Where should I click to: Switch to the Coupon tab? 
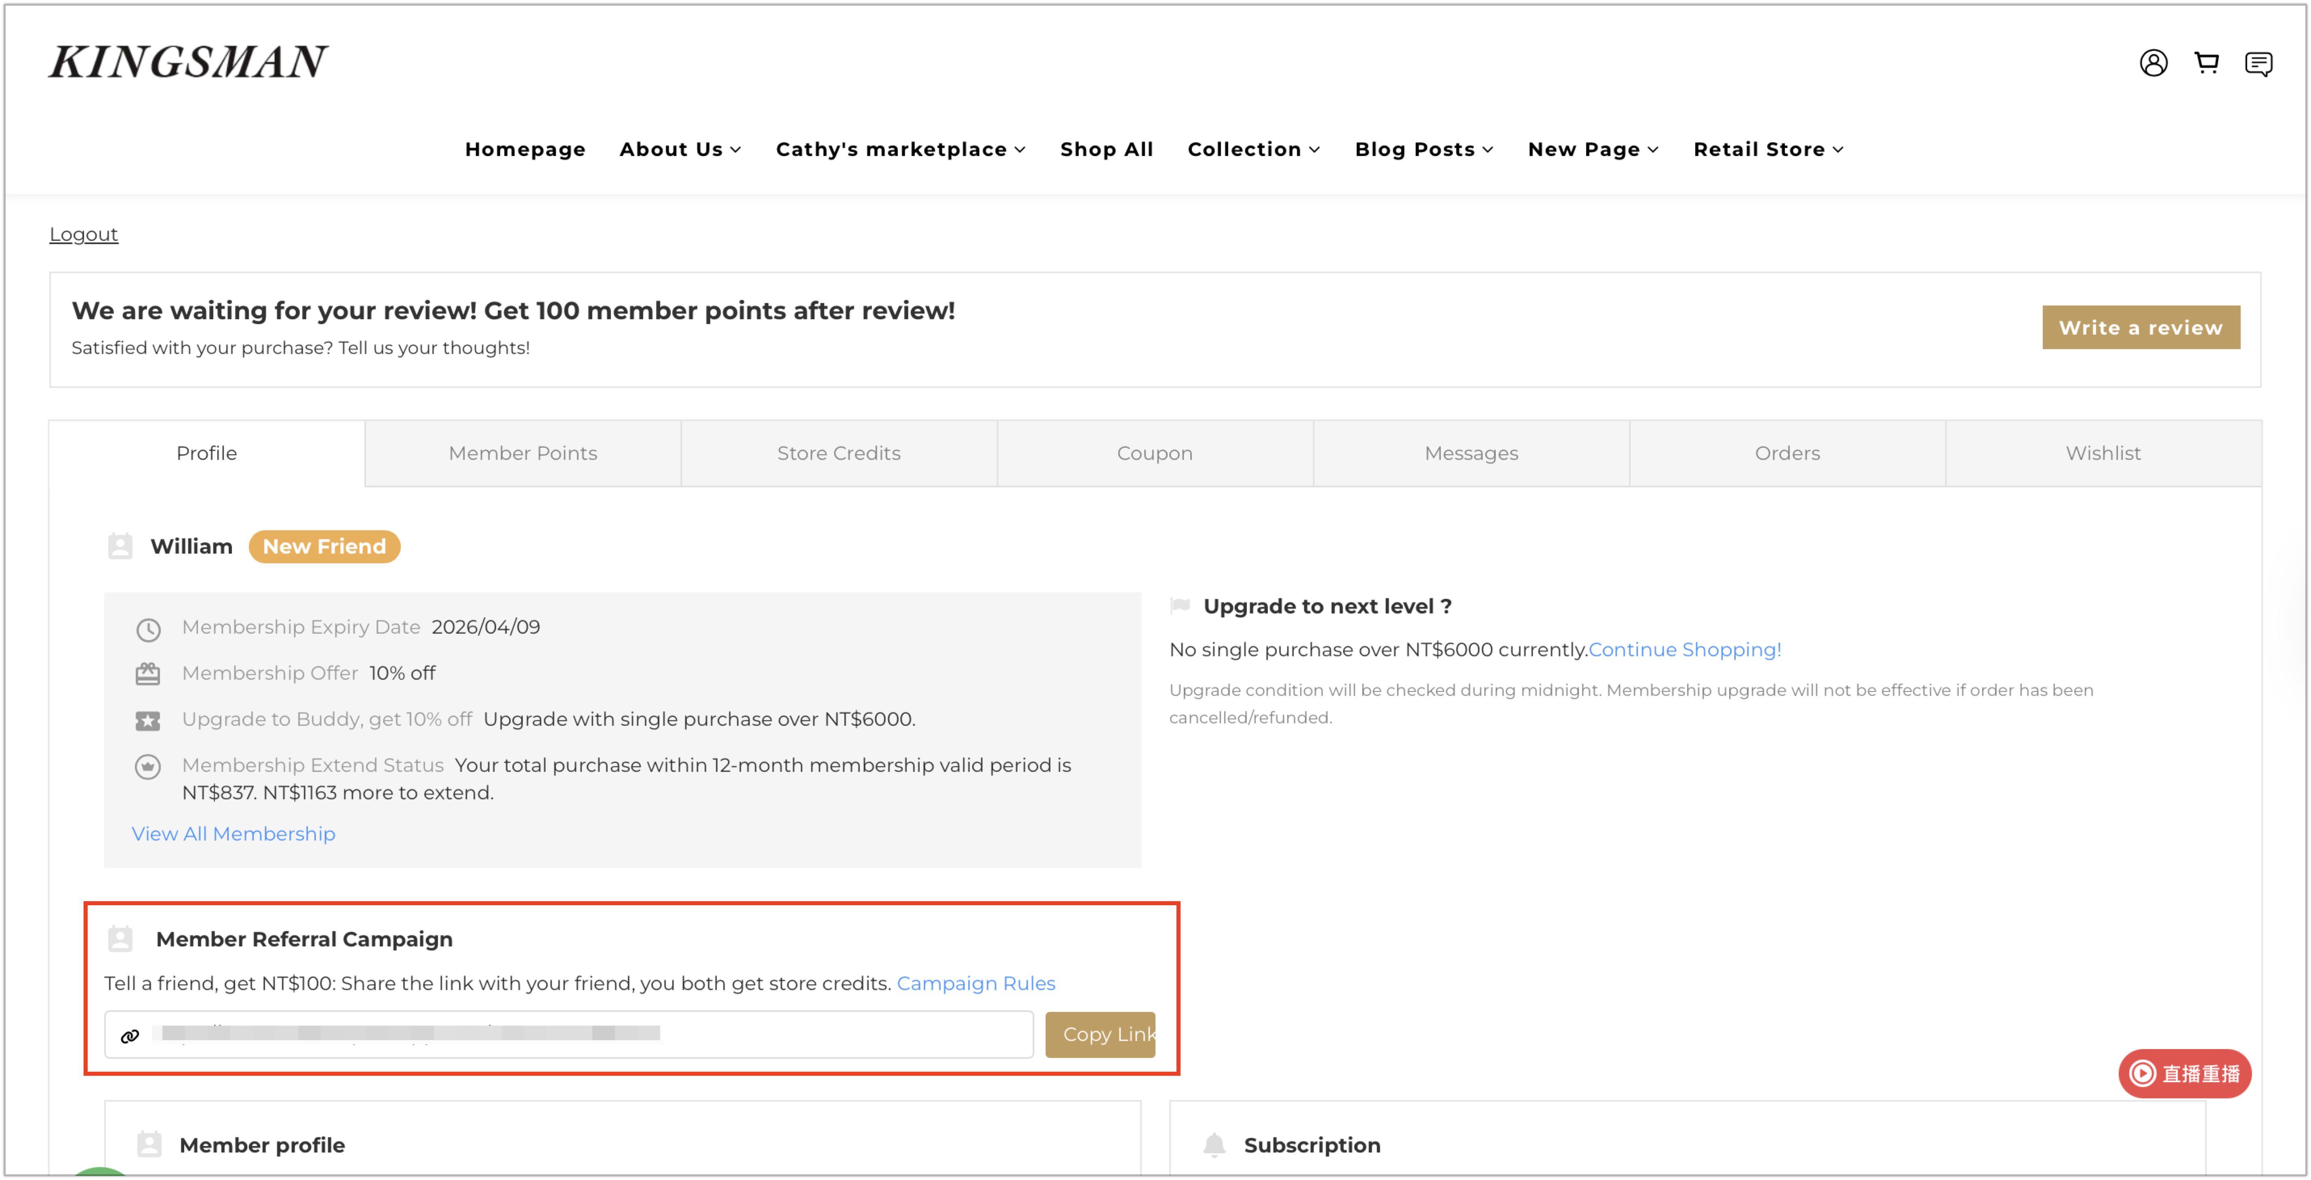click(x=1155, y=453)
